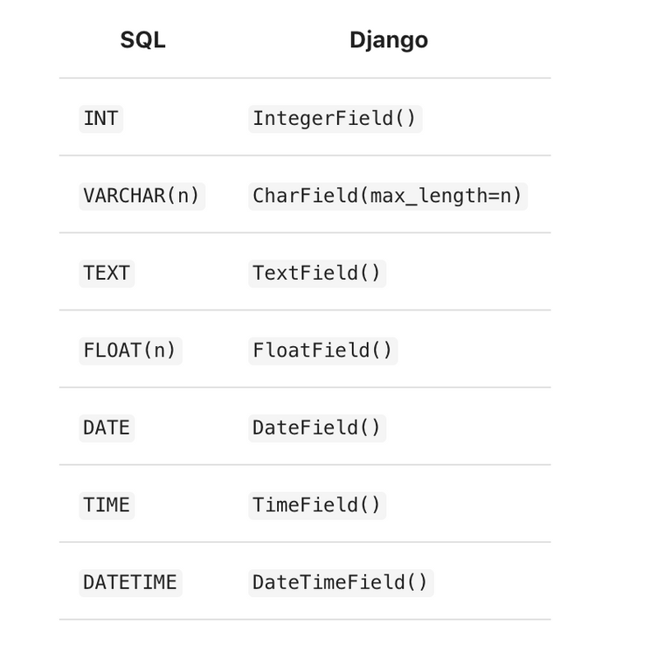671x653 pixels.
Task: Select the INT code label
Action: [101, 119]
